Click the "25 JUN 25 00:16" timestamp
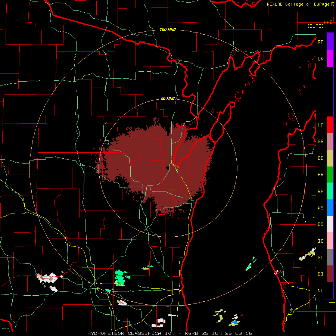 point(227,333)
